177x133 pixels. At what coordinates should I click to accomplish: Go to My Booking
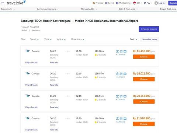tap(123, 3)
